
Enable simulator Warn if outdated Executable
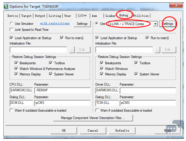click(x=11, y=110)
